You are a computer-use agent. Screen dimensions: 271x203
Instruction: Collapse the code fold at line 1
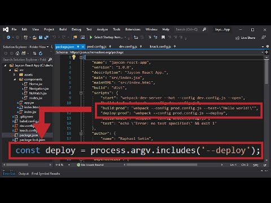pos(81,57)
